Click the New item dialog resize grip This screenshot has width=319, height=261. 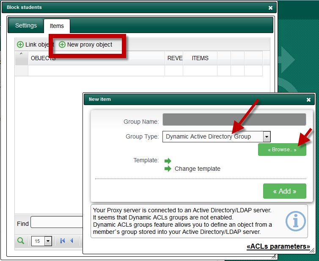312,250
